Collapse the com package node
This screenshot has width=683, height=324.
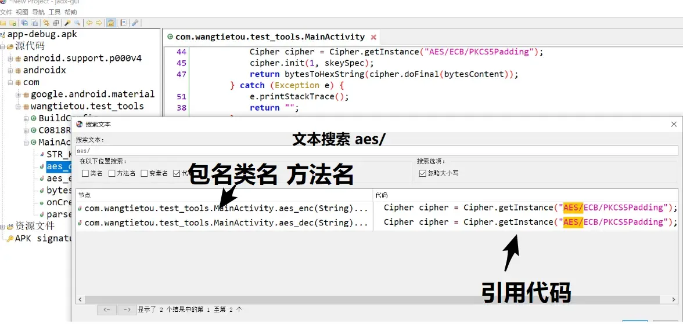[x=10, y=82]
